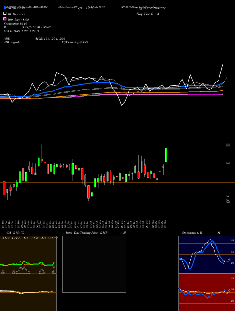
Task: Click the 'ADX: 17.65 +DY: 29.41 -DY: 20.59' text
Action: tap(30, 238)
